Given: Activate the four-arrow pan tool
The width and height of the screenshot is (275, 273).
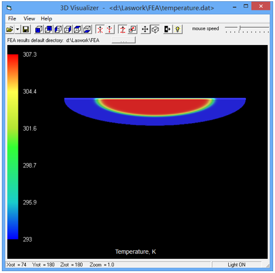Looking at the screenshot, I should coord(145,30).
